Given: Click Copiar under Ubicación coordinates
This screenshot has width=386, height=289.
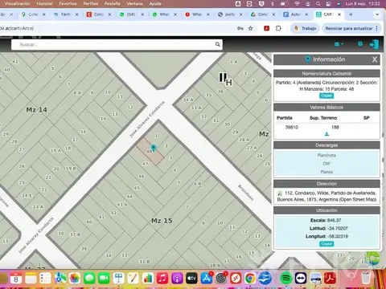Looking at the screenshot, I should pos(326,244).
